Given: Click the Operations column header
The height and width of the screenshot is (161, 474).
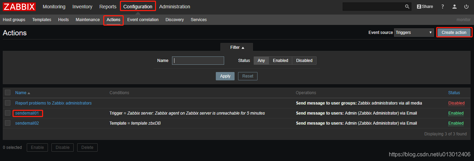Looking at the screenshot, I should pyautogui.click(x=306, y=93).
